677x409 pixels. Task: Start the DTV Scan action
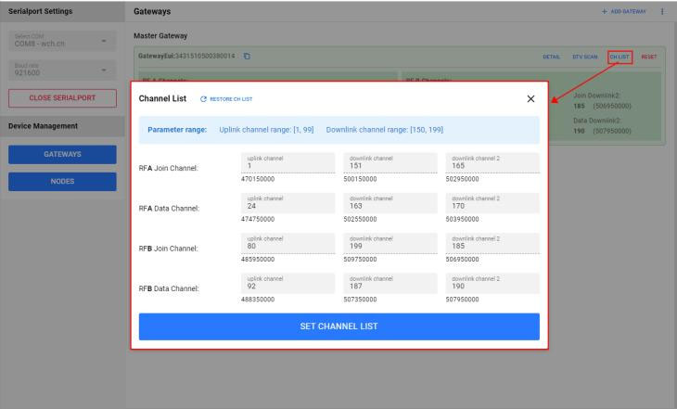[584, 58]
